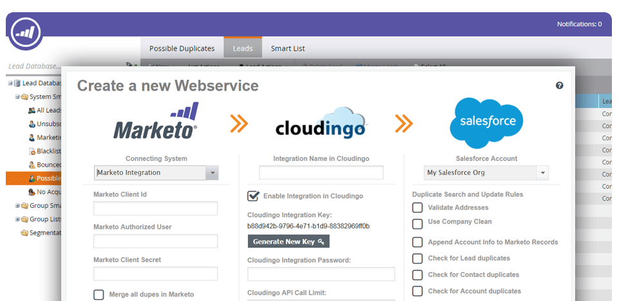
Task: Select Segmentations in the tree
Action: click(x=45, y=233)
